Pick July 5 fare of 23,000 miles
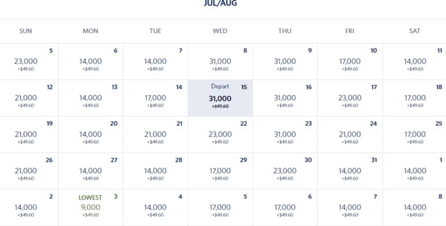 tap(26, 61)
